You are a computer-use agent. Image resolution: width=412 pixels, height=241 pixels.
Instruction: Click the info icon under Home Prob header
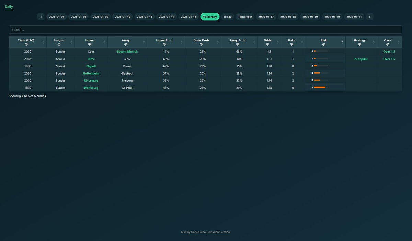click(x=164, y=44)
